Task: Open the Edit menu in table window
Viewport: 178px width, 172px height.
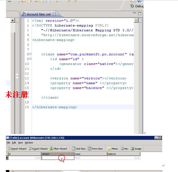Action: 14,143
